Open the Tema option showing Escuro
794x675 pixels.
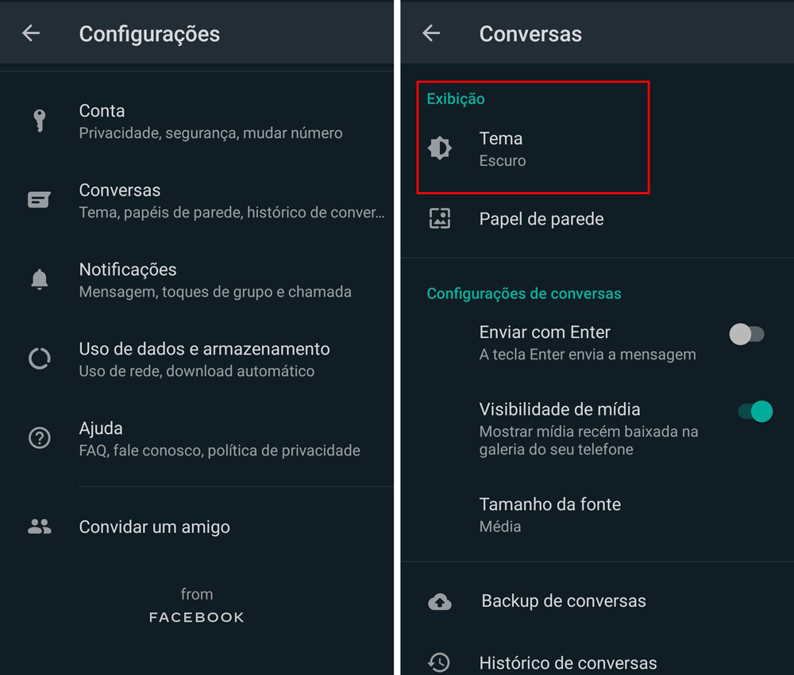coord(533,149)
